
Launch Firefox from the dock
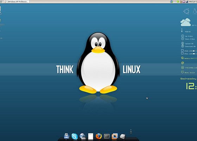[x=99, y=136]
